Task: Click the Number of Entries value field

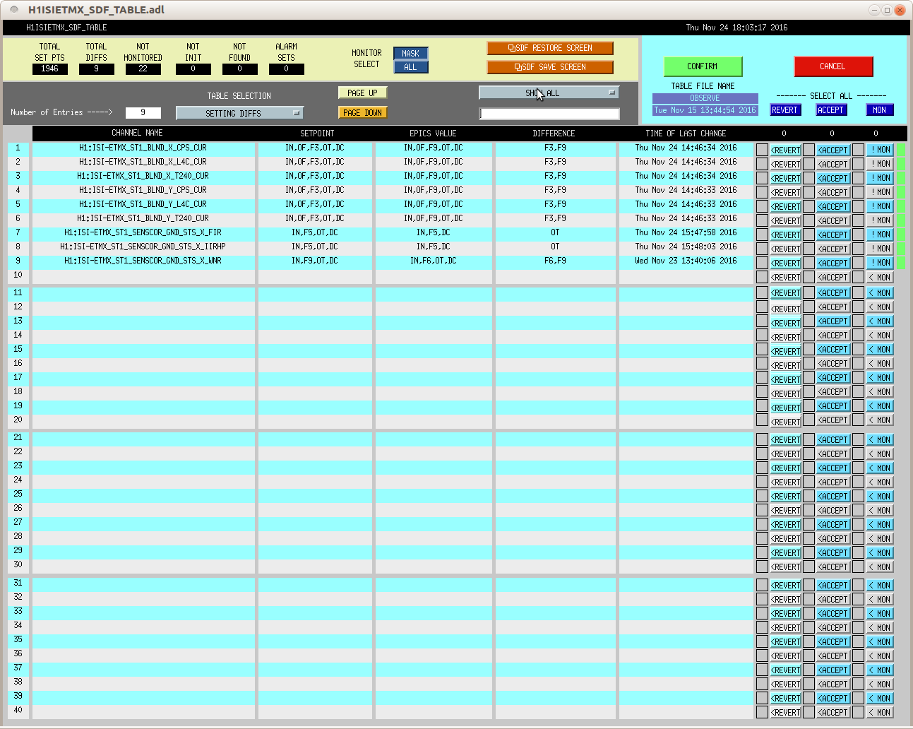Action: pyautogui.click(x=143, y=113)
